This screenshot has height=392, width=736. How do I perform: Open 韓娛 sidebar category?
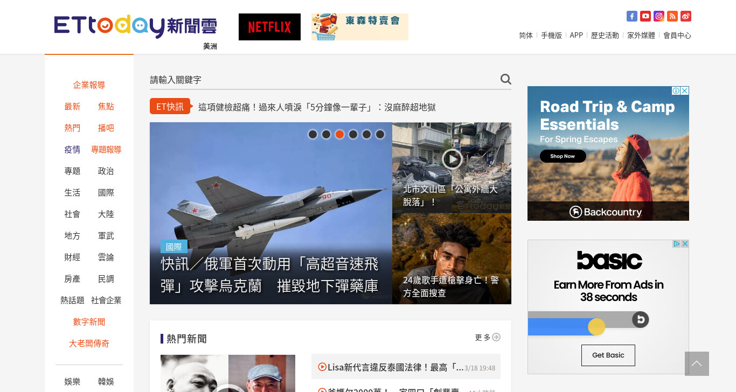tap(106, 382)
